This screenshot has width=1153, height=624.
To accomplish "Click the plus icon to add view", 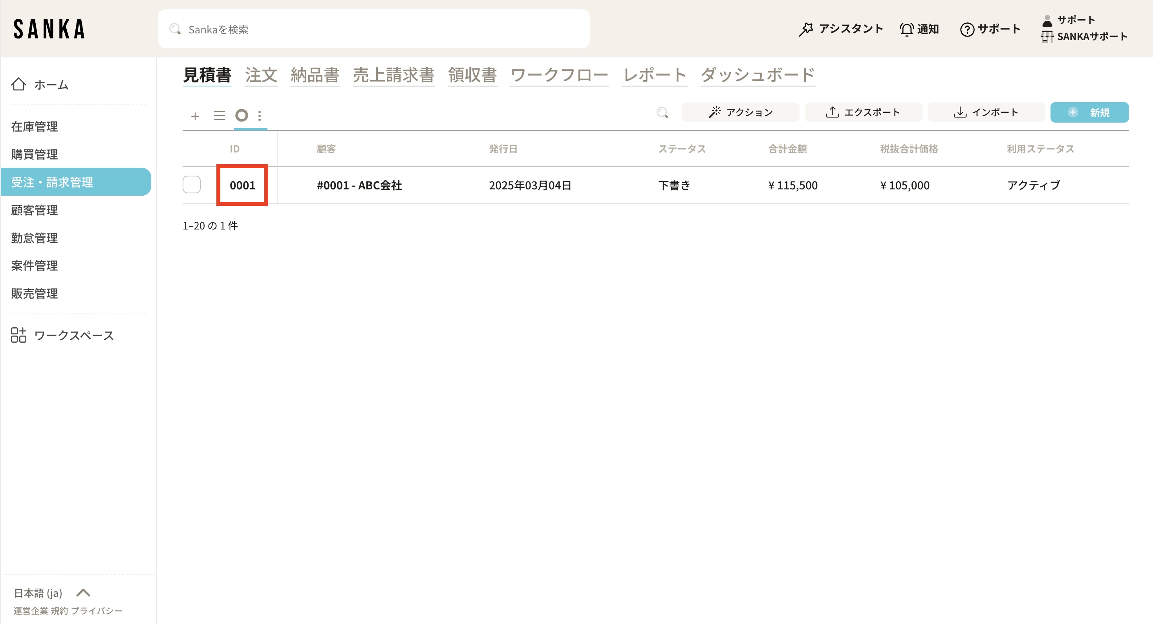I will tap(195, 116).
